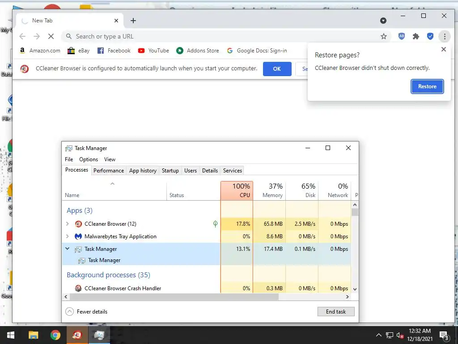Close the New Tab tab
This screenshot has width=458, height=344.
pos(116,21)
